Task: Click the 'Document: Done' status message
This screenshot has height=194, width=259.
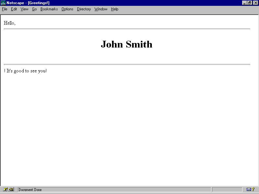Action: coord(30,190)
